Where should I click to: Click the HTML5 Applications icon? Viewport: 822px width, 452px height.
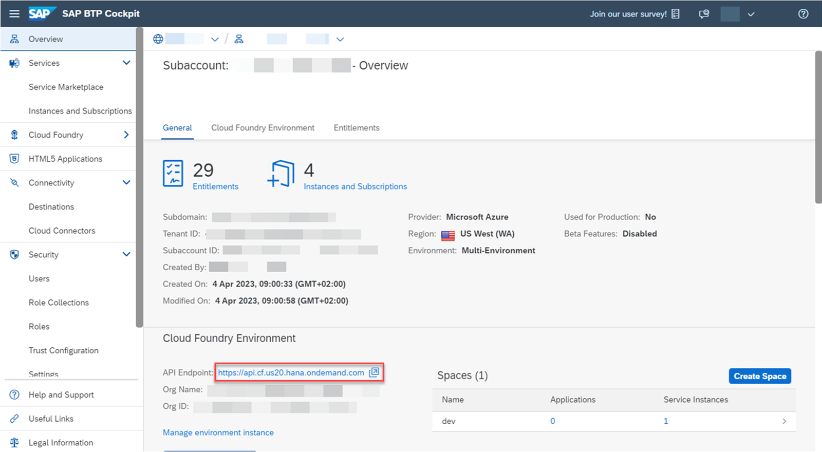(x=14, y=159)
